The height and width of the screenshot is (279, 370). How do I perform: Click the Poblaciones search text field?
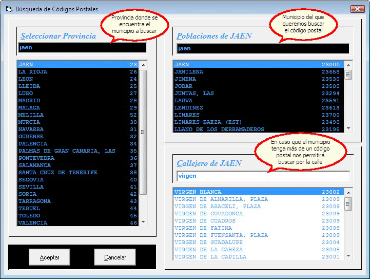click(263, 49)
